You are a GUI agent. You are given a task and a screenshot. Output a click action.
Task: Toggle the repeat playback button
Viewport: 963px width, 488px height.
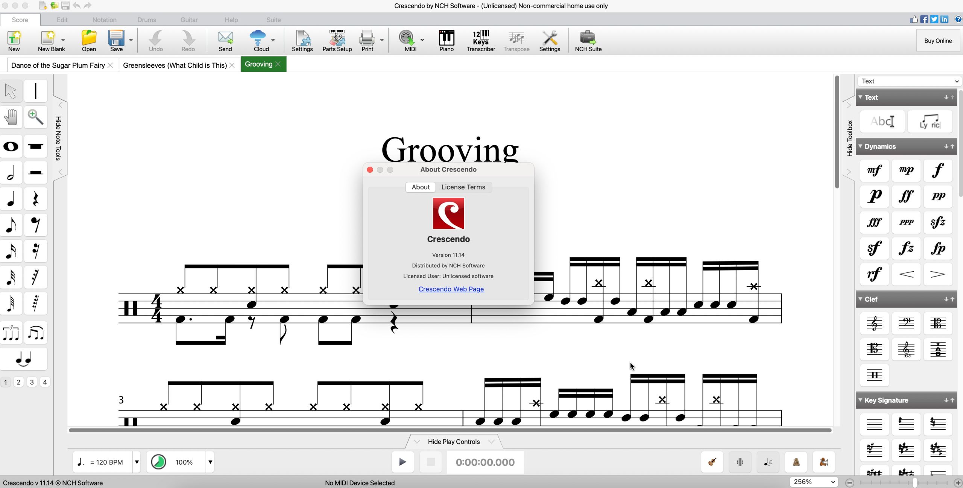(740, 462)
